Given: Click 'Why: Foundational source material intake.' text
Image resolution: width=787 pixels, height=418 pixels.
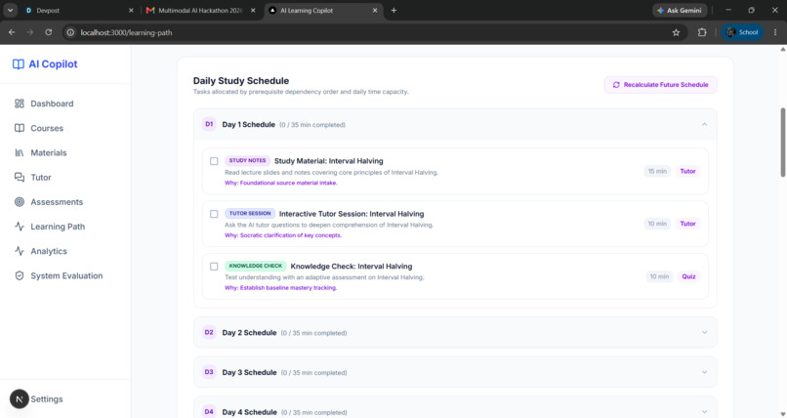Looking at the screenshot, I should click(280, 184).
